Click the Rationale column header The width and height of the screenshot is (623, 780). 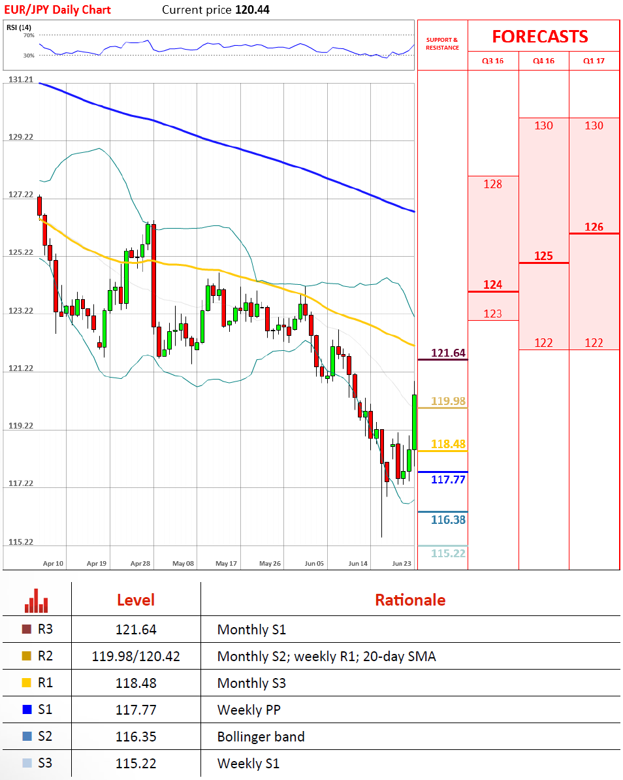[410, 600]
